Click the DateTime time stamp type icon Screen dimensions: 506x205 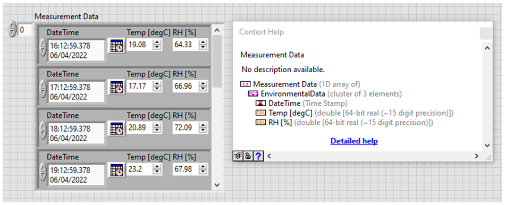pyautogui.click(x=260, y=104)
